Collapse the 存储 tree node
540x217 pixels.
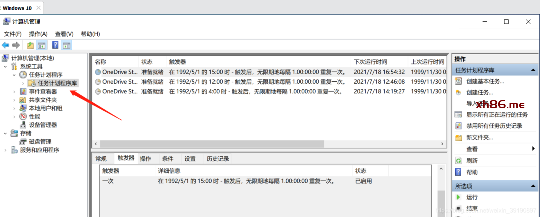pyautogui.click(x=5, y=133)
